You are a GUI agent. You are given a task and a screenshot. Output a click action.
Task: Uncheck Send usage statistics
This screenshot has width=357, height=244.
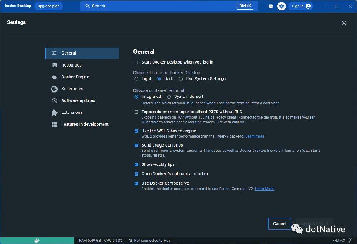(x=136, y=145)
